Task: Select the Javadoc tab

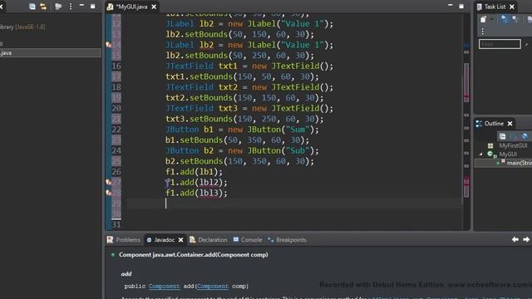Action: tap(165, 240)
